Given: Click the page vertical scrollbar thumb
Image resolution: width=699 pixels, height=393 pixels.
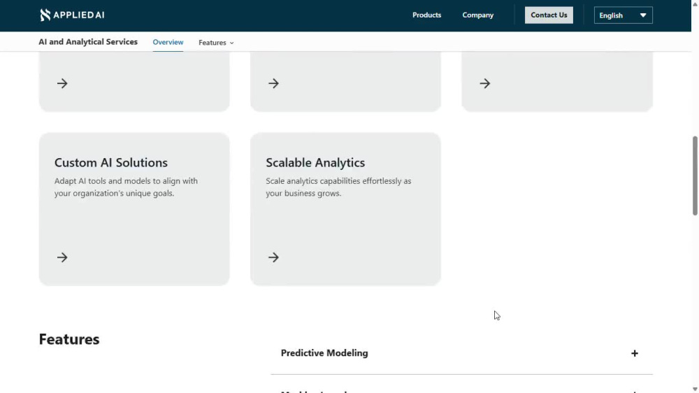Looking at the screenshot, I should [695, 176].
